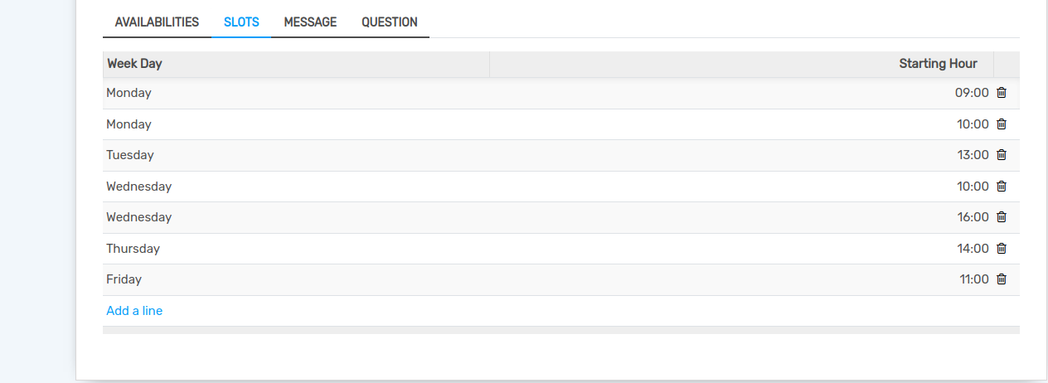Edit Thursday week day cell
Image resolution: width=1048 pixels, height=383 pixels.
pyautogui.click(x=133, y=249)
